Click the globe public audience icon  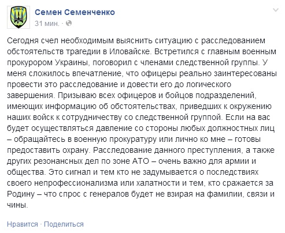point(69,23)
